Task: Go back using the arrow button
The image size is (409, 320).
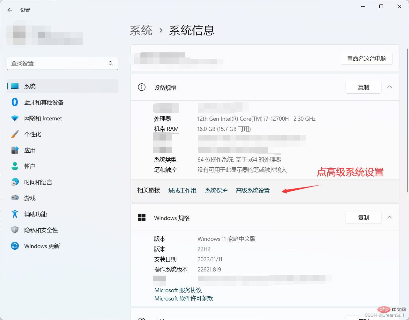Action: point(10,10)
